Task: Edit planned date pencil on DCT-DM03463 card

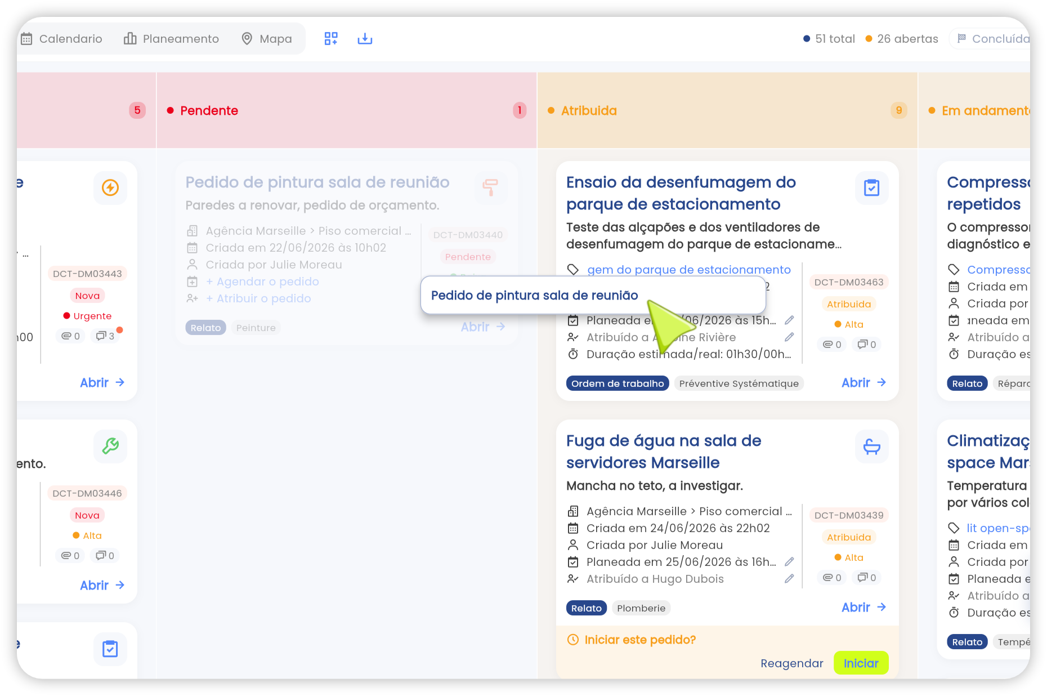Action: point(789,320)
